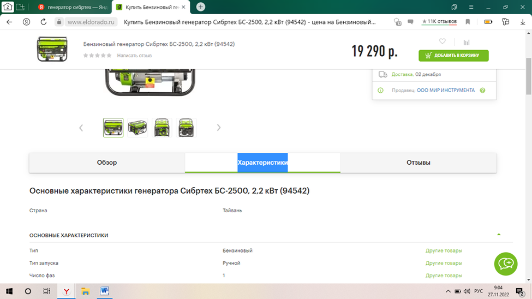Open the browser hamburger menu
The height and width of the screenshot is (299, 532).
point(471,7)
